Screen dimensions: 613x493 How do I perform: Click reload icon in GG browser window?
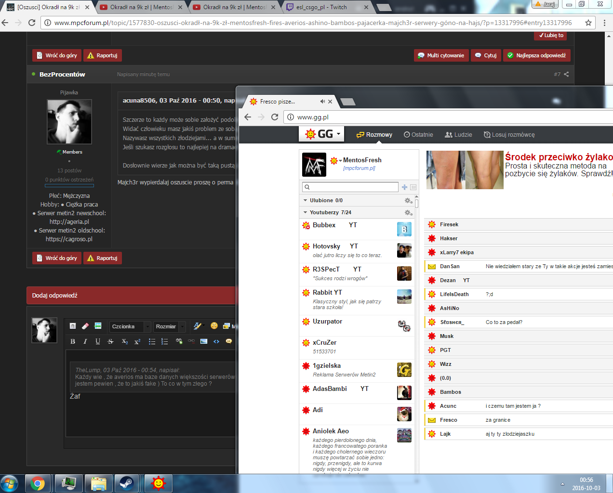275,117
